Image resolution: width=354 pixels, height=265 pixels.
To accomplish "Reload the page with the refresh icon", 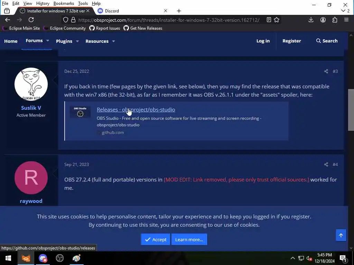I will pos(31,20).
